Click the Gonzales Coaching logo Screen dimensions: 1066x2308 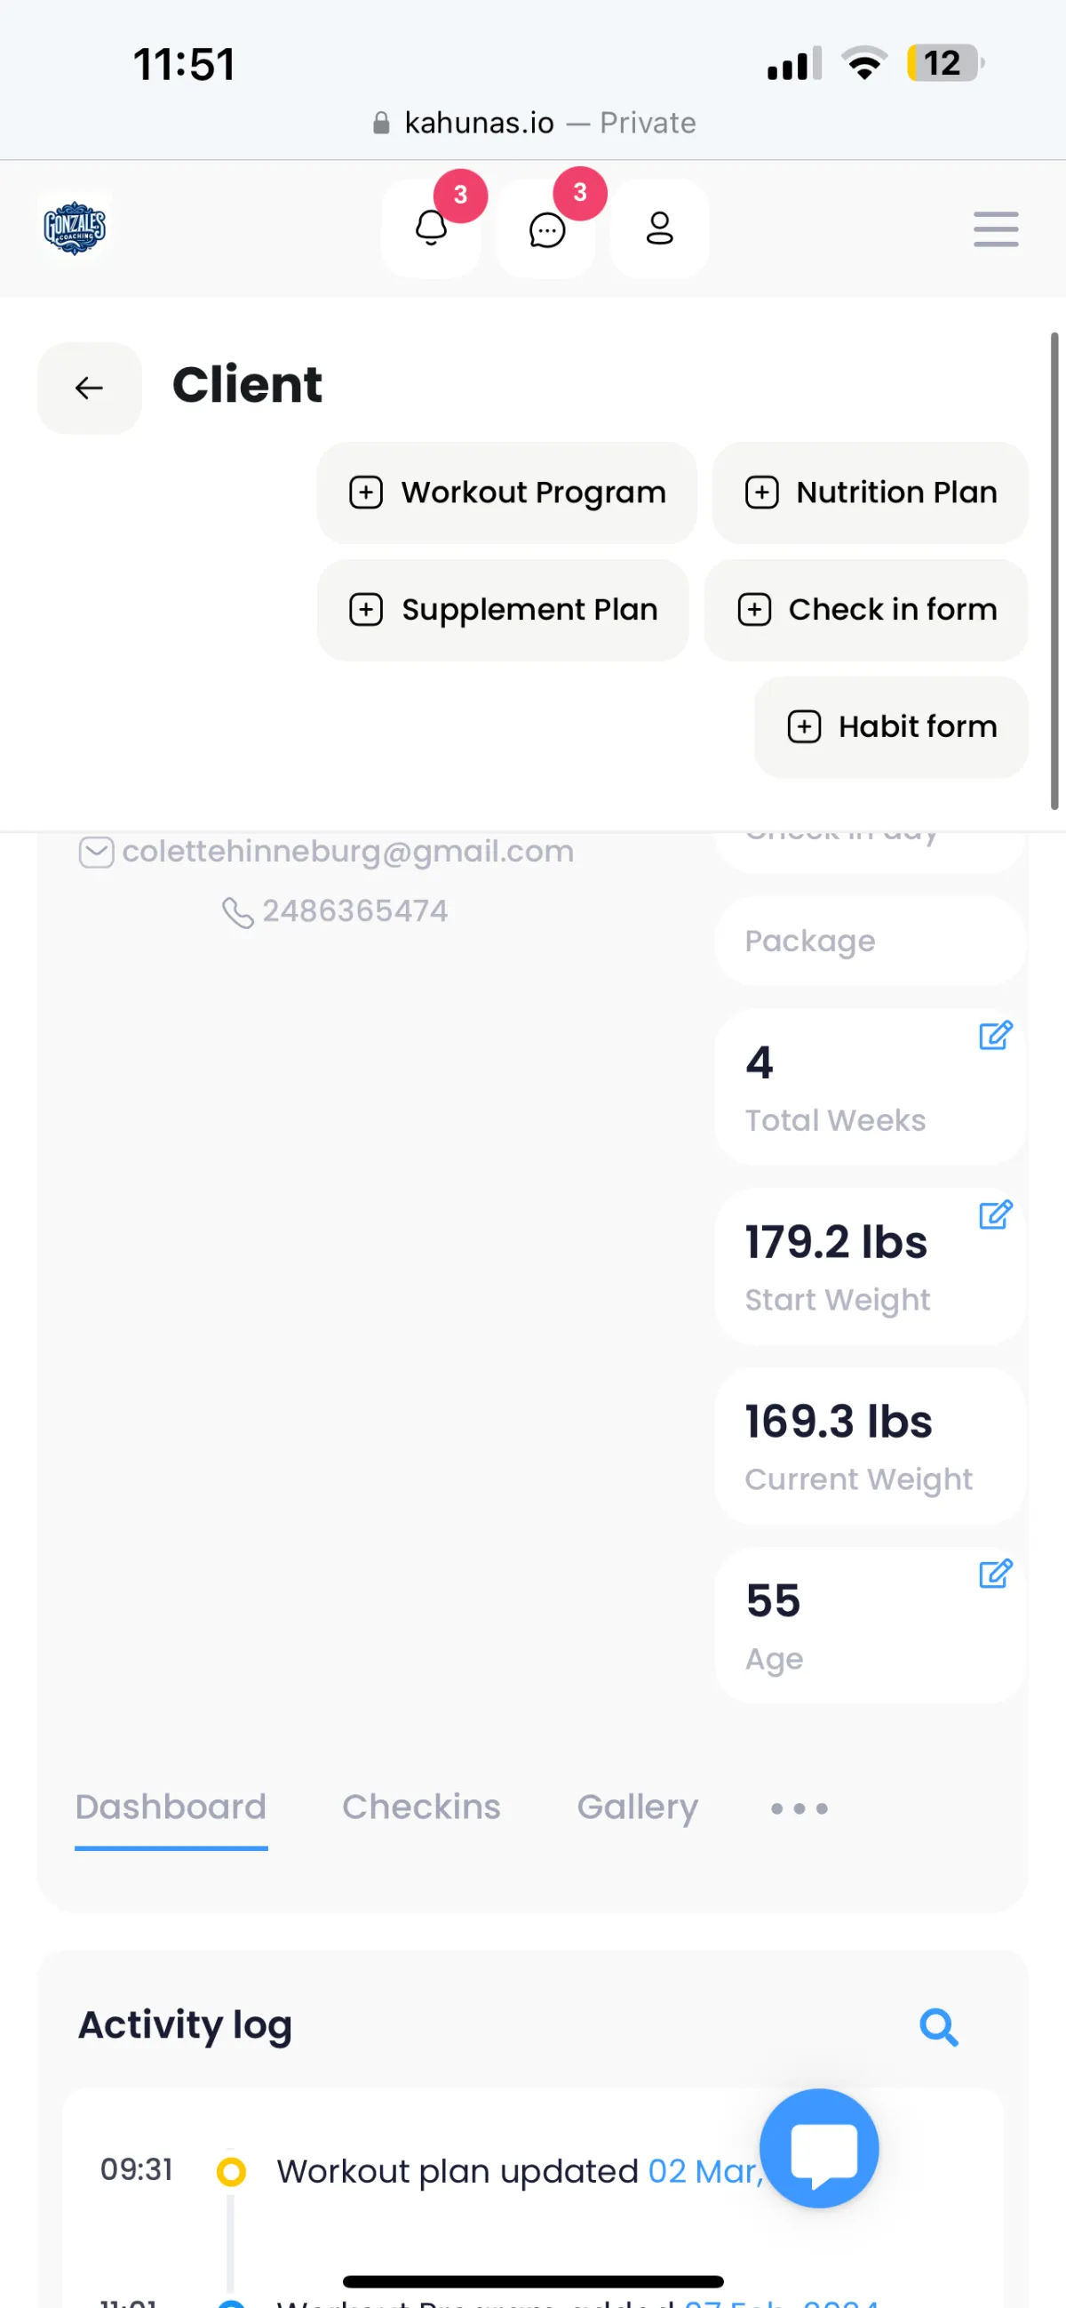pyautogui.click(x=75, y=228)
